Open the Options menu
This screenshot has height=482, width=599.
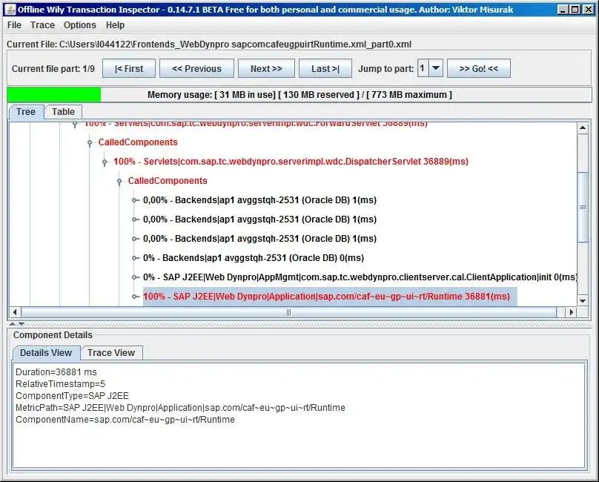pyautogui.click(x=80, y=25)
